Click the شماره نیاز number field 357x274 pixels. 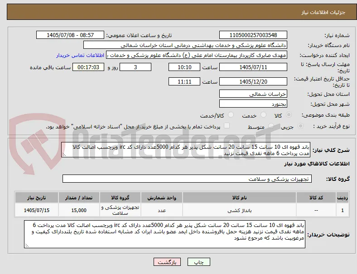253,35
